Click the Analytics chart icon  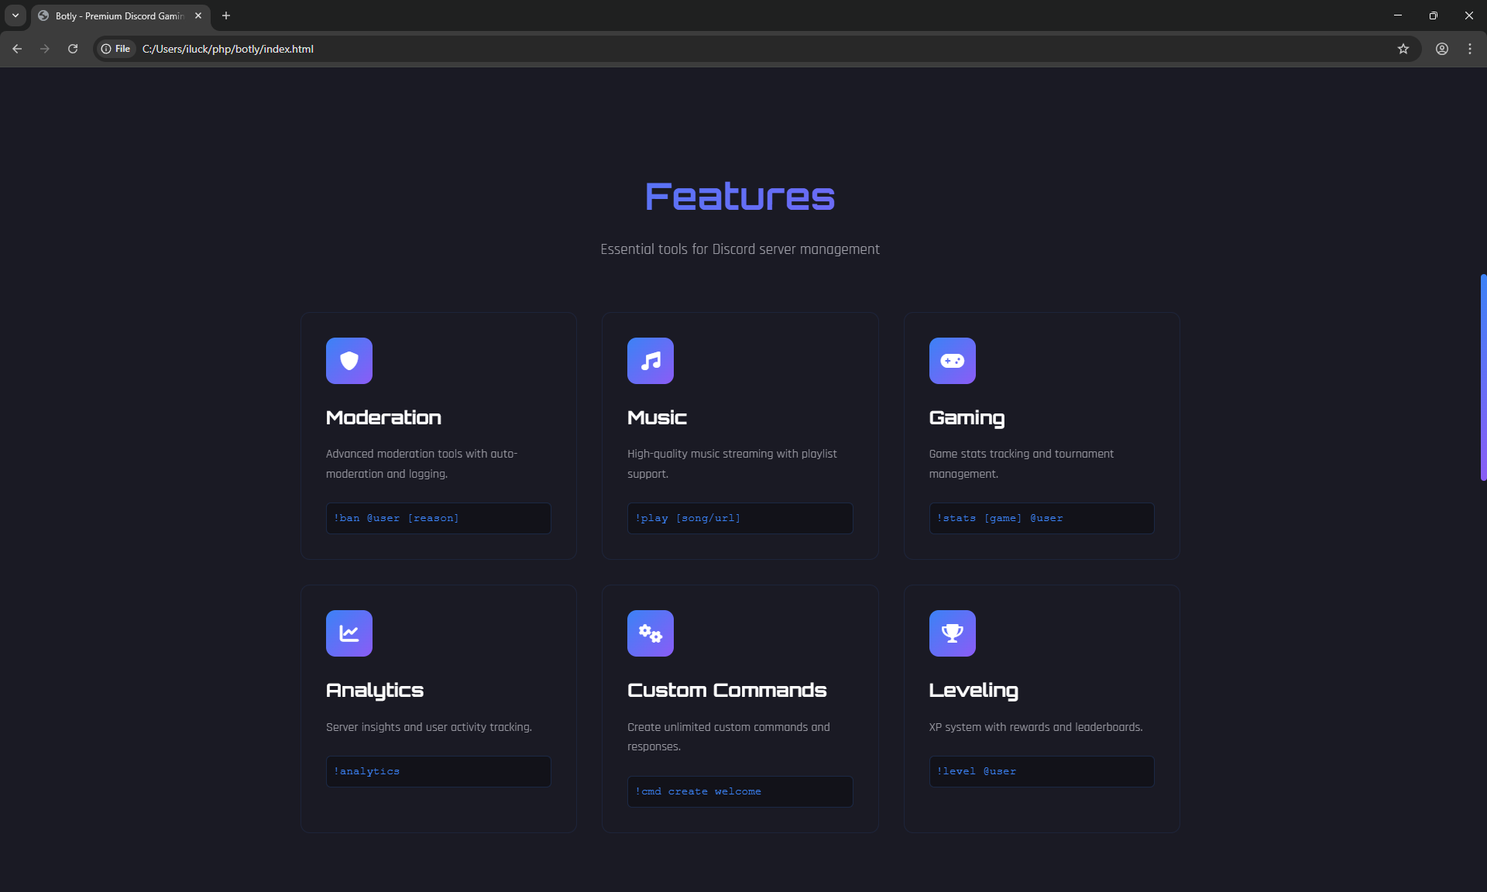(349, 633)
